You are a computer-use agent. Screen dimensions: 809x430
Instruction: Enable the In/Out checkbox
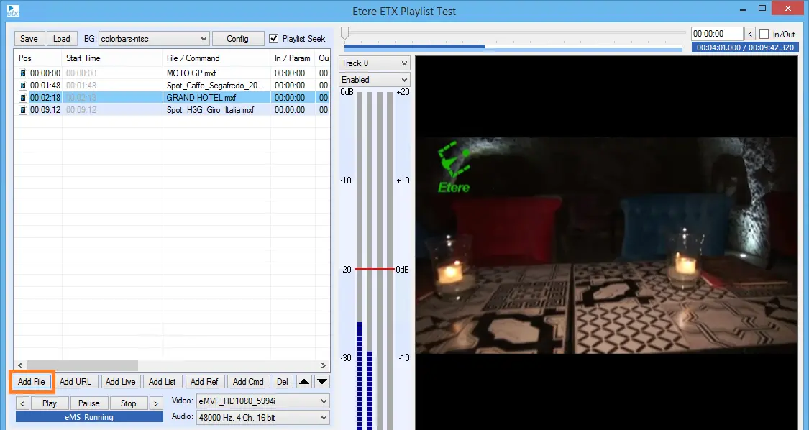764,34
